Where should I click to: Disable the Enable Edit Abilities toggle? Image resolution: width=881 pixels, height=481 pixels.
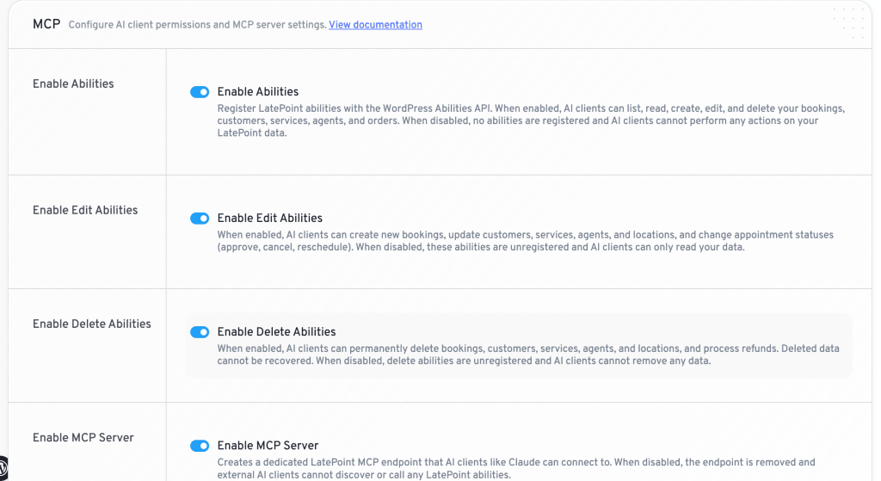click(200, 218)
